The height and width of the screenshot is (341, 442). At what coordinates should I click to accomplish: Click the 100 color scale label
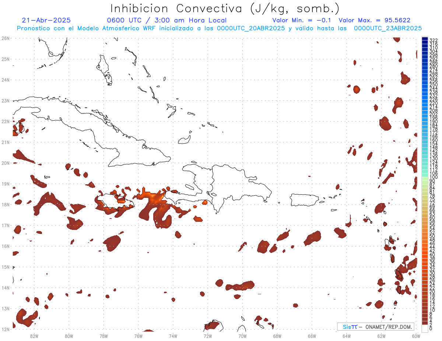[434, 177]
